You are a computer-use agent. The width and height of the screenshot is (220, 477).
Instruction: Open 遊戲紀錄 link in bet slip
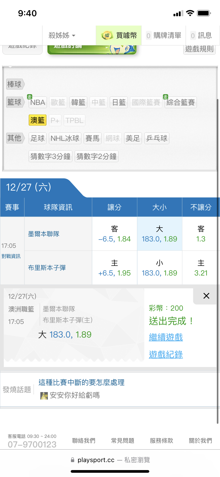(166, 355)
